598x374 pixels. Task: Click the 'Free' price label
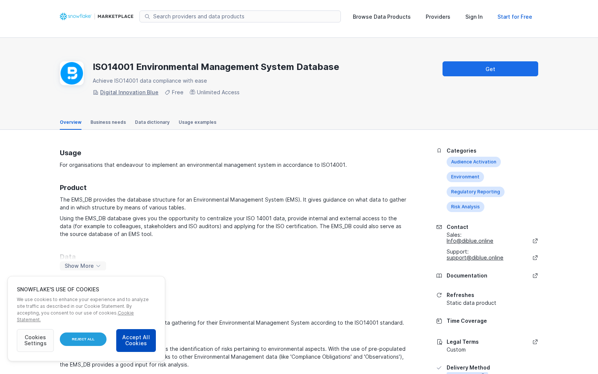178,92
